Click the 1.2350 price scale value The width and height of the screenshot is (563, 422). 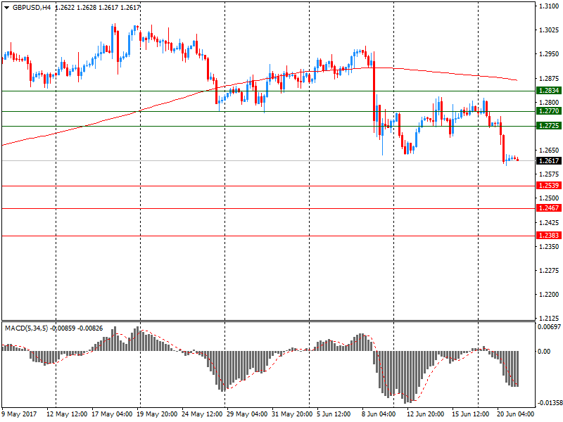(x=549, y=247)
